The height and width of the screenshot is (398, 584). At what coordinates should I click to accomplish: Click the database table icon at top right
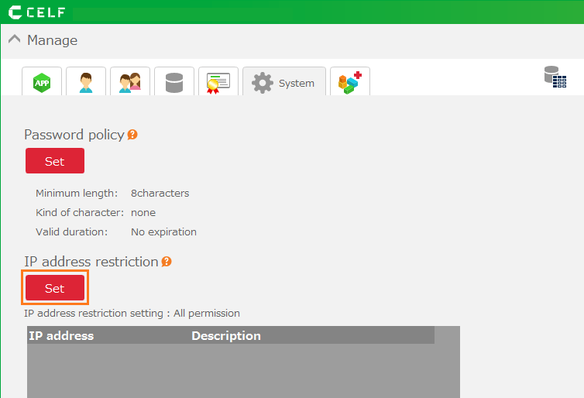point(555,77)
